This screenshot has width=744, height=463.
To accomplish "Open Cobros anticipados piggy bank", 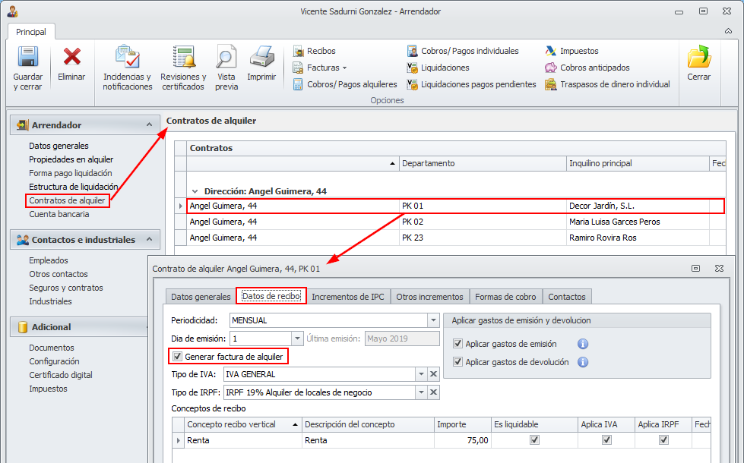I will click(587, 68).
